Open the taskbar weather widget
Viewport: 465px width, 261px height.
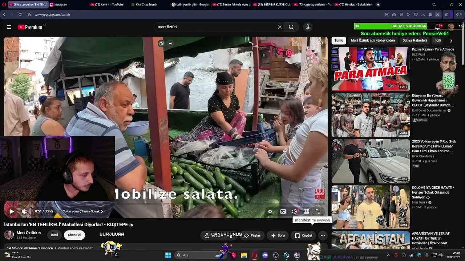17,255
